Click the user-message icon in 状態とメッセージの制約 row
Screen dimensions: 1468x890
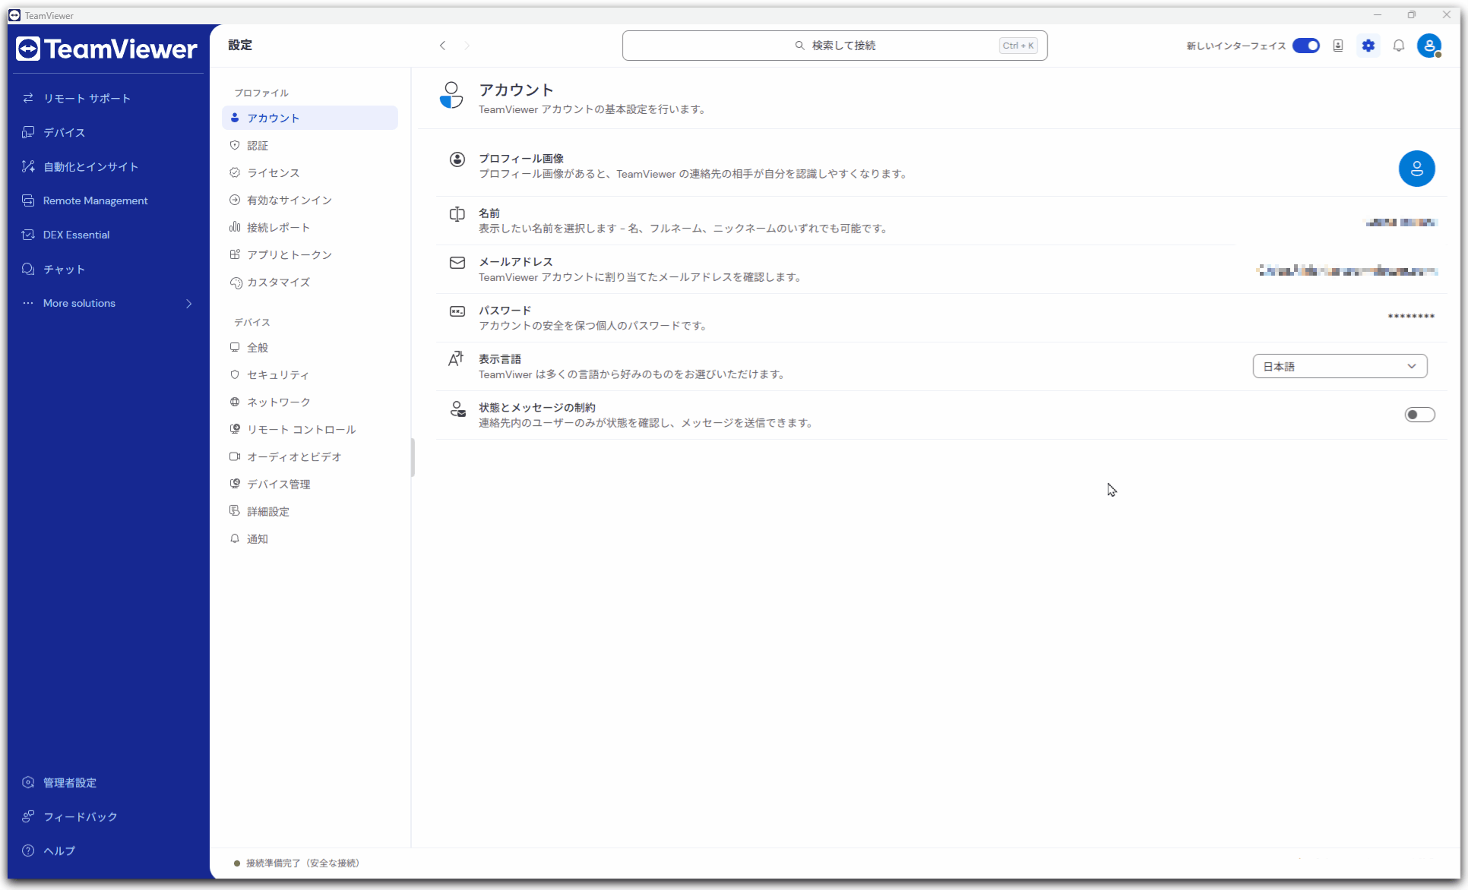(457, 409)
